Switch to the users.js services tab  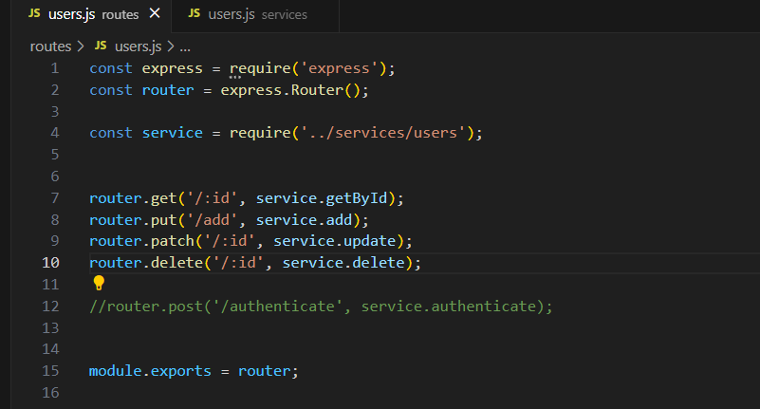tap(255, 14)
